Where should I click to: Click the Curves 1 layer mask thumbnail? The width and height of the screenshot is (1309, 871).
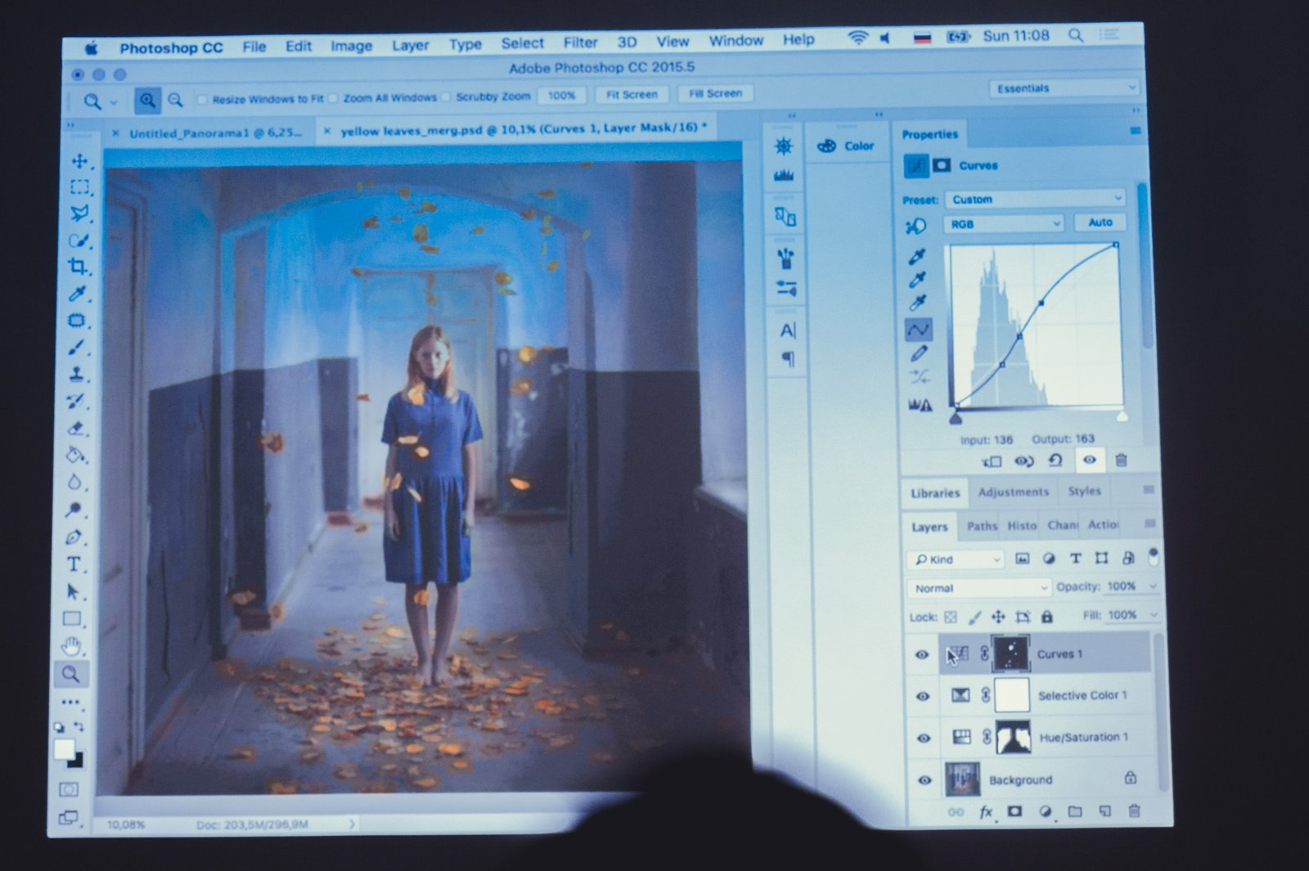tap(1010, 653)
